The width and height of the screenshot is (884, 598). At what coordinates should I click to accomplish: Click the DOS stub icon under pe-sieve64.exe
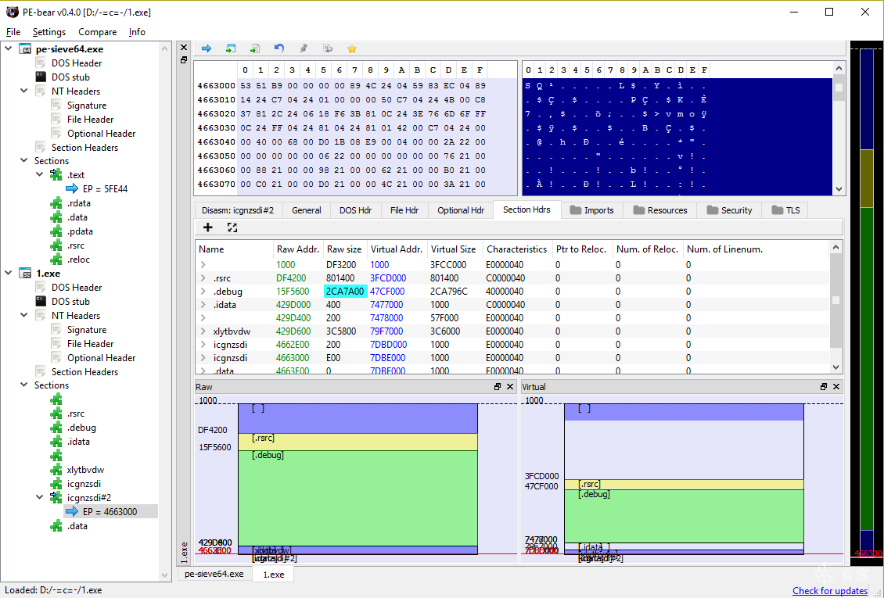[41, 77]
